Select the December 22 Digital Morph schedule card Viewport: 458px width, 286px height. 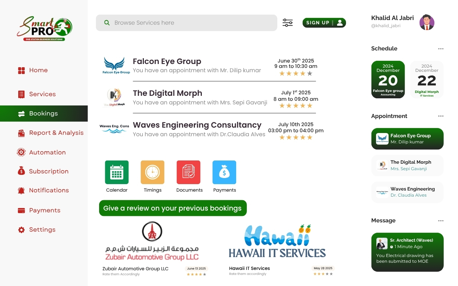pyautogui.click(x=427, y=79)
